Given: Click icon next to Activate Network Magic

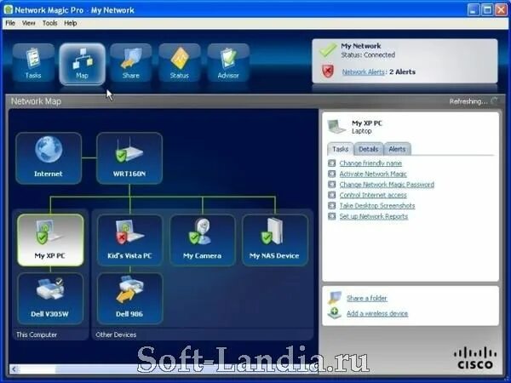Looking at the screenshot, I should point(332,174).
